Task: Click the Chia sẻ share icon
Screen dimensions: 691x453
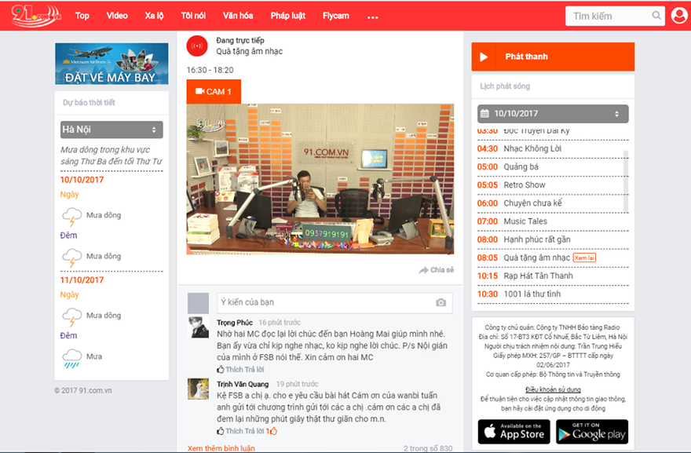Action: 423,270
